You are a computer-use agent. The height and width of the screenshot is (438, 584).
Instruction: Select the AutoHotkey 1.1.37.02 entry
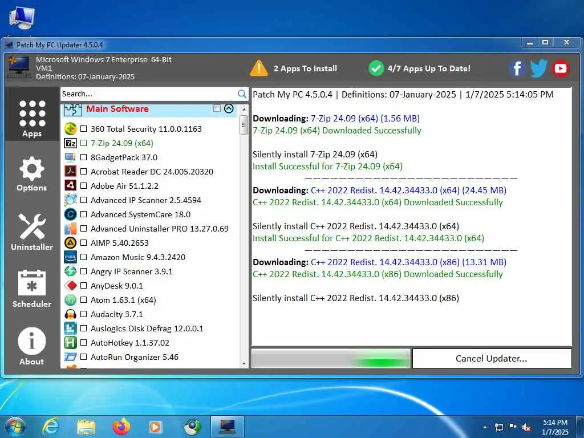(x=130, y=343)
